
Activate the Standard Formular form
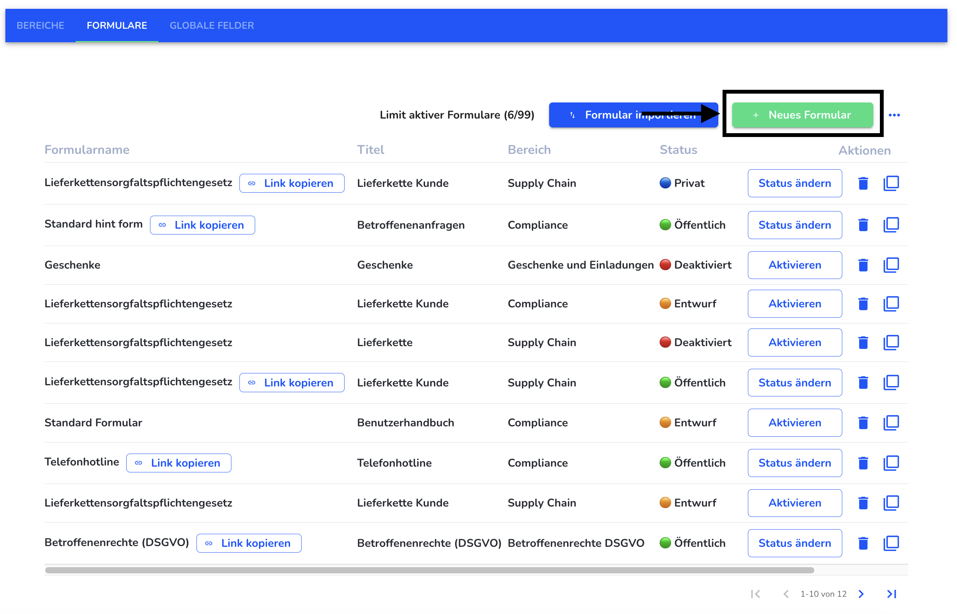coord(795,423)
